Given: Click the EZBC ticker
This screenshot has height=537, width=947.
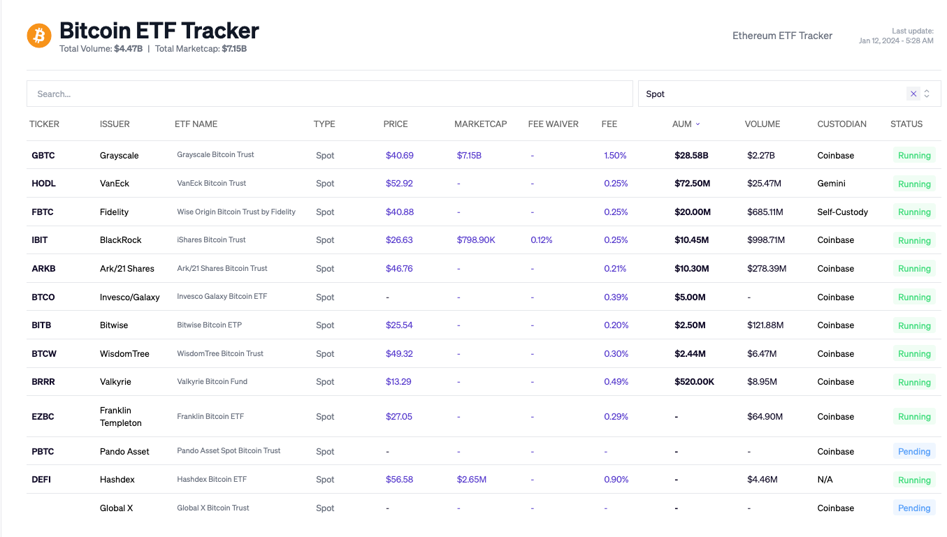Looking at the screenshot, I should [x=43, y=417].
